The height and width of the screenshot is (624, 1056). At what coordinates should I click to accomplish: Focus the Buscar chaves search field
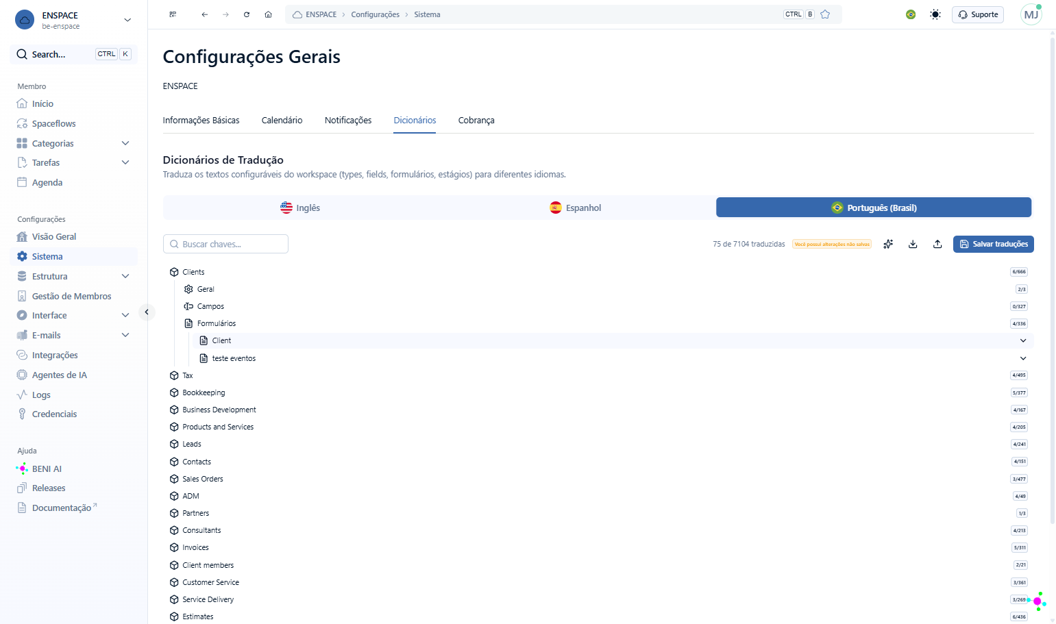(x=225, y=244)
